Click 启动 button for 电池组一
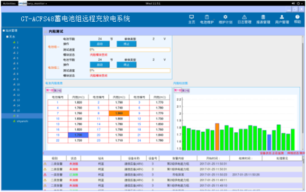 coord(100,44)
